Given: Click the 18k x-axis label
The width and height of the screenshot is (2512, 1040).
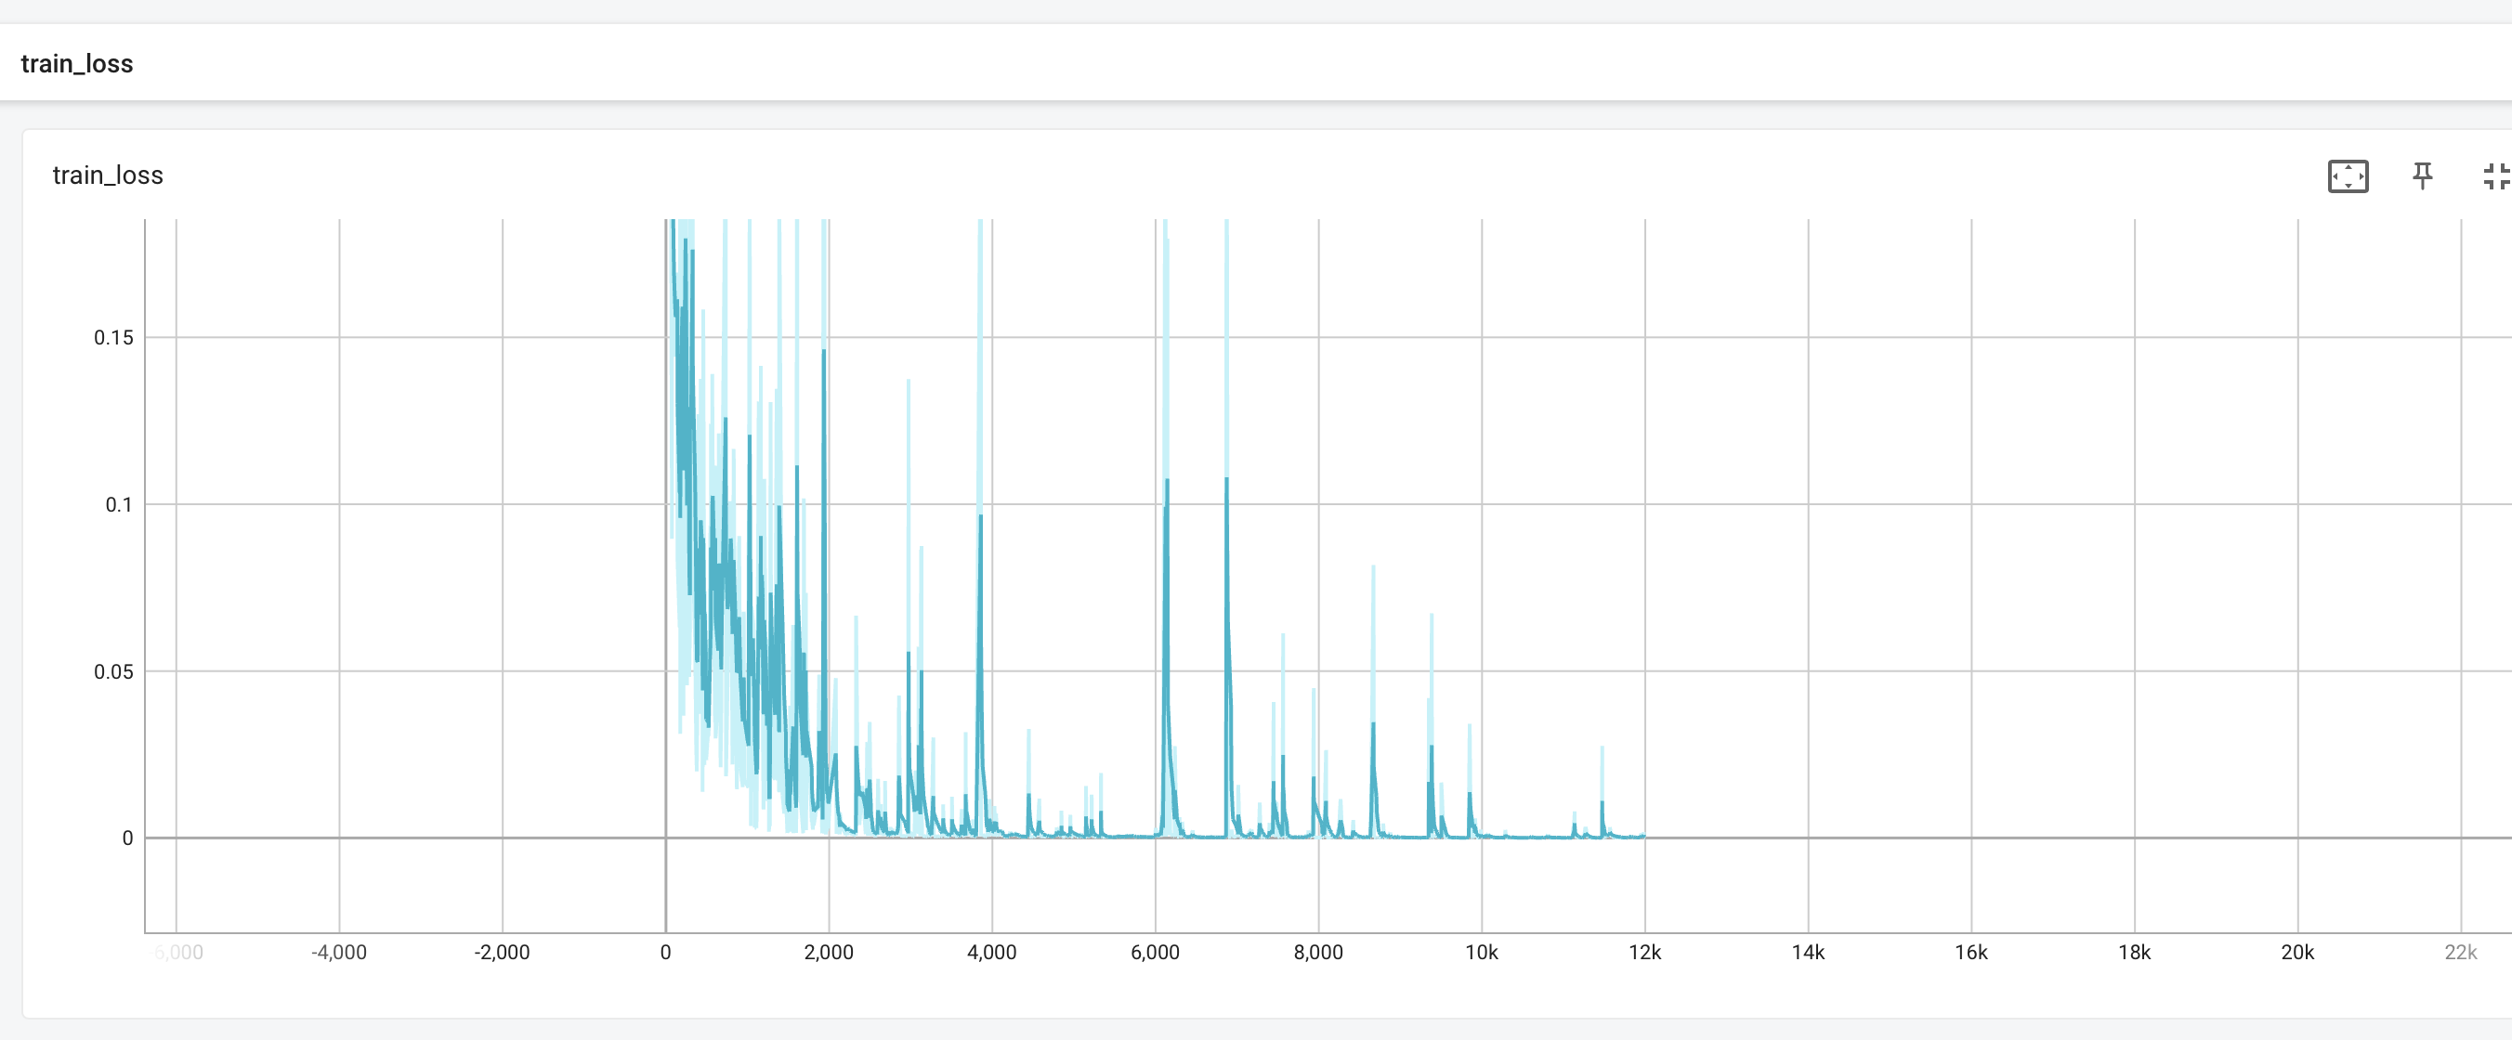Looking at the screenshot, I should click(2134, 953).
